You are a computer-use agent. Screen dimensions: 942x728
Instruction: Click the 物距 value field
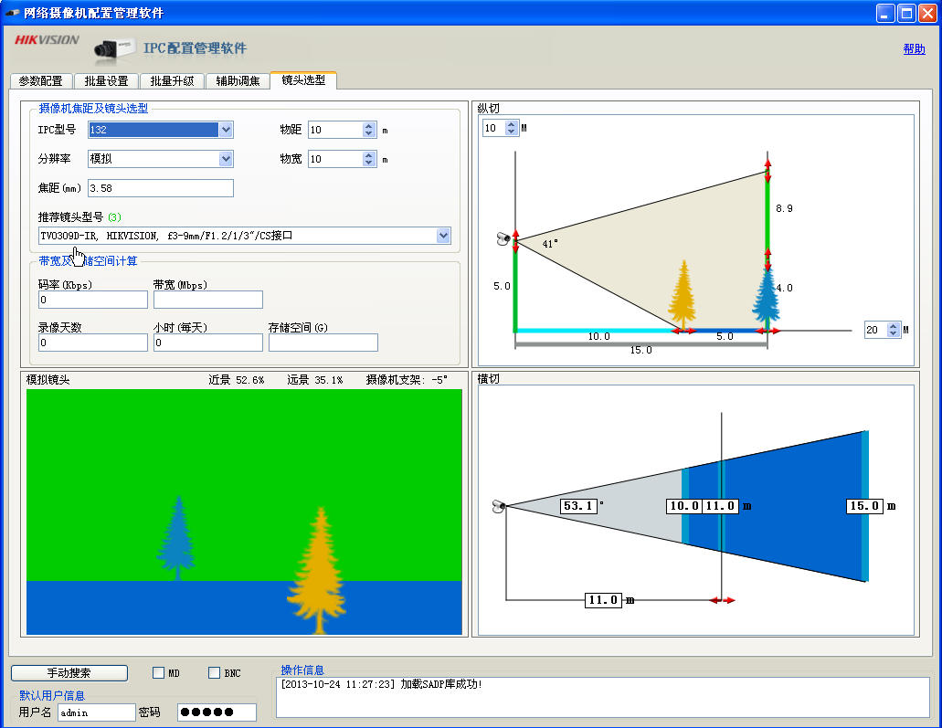coord(335,130)
